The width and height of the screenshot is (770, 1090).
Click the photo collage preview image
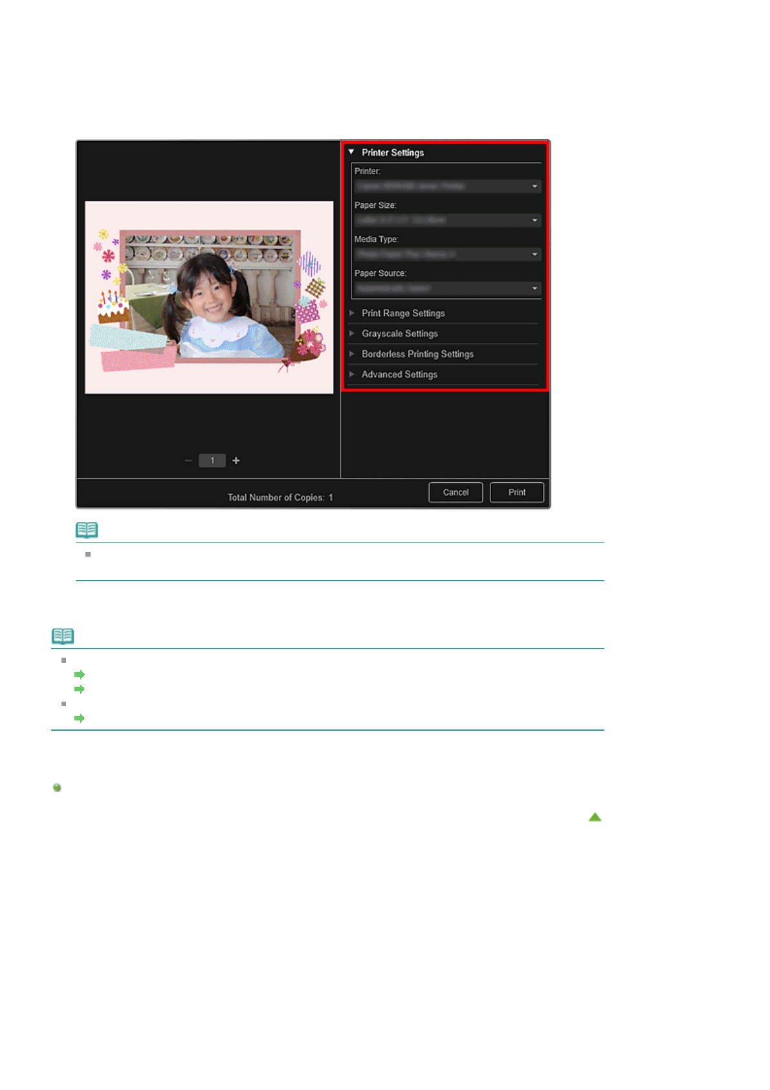point(209,297)
